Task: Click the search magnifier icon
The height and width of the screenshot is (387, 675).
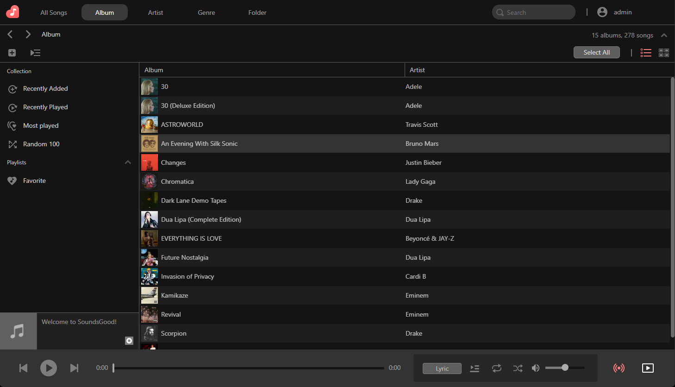Action: click(x=500, y=12)
